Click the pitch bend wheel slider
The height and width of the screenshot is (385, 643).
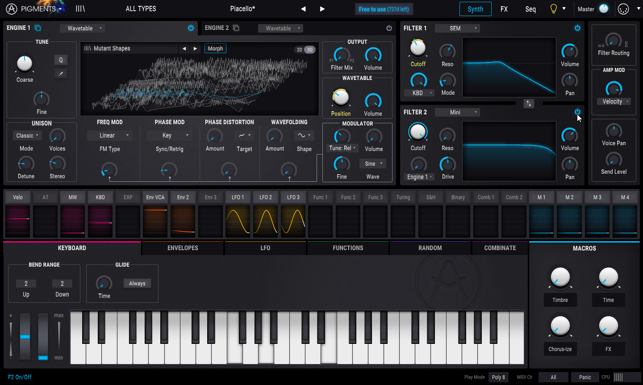[25, 336]
